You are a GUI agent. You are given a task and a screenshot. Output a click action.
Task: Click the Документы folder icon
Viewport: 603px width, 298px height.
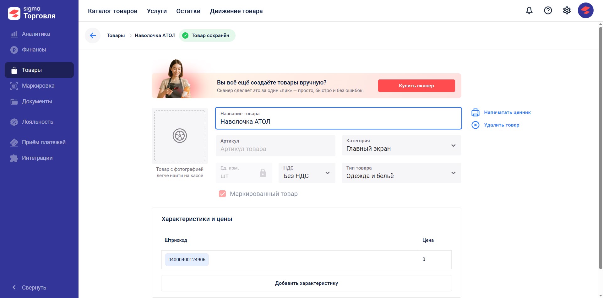pyautogui.click(x=14, y=101)
